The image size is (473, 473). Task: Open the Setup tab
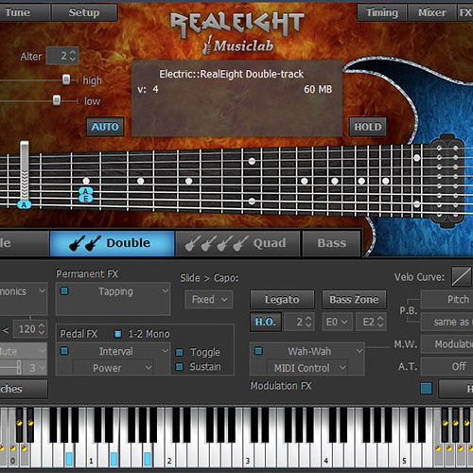click(x=84, y=12)
